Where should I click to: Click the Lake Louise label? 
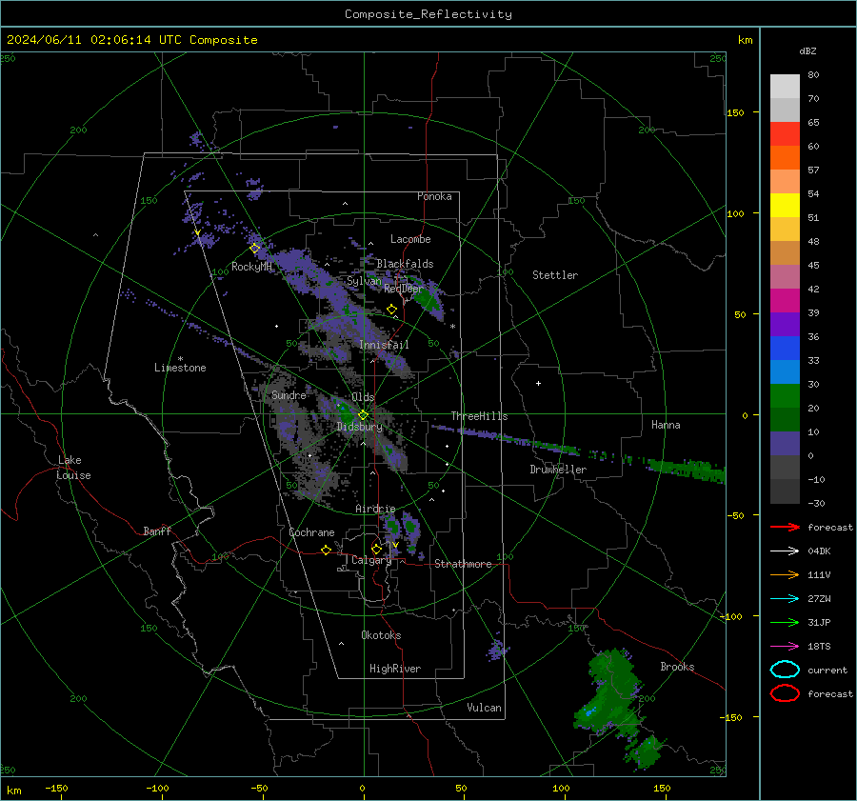click(73, 468)
